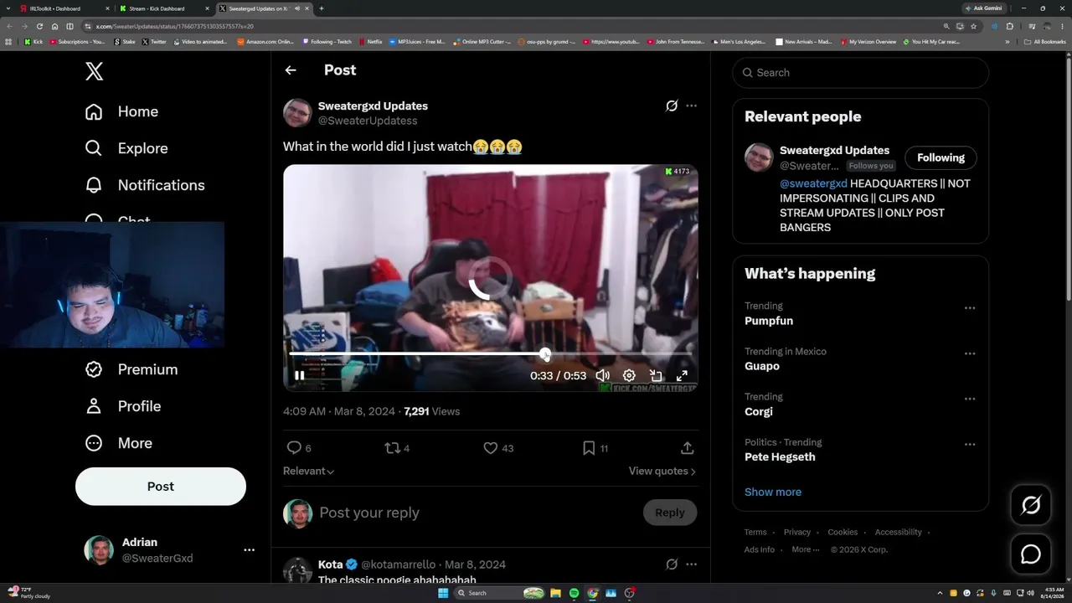Open the @SweaterUpdatess handle link

[368, 121]
